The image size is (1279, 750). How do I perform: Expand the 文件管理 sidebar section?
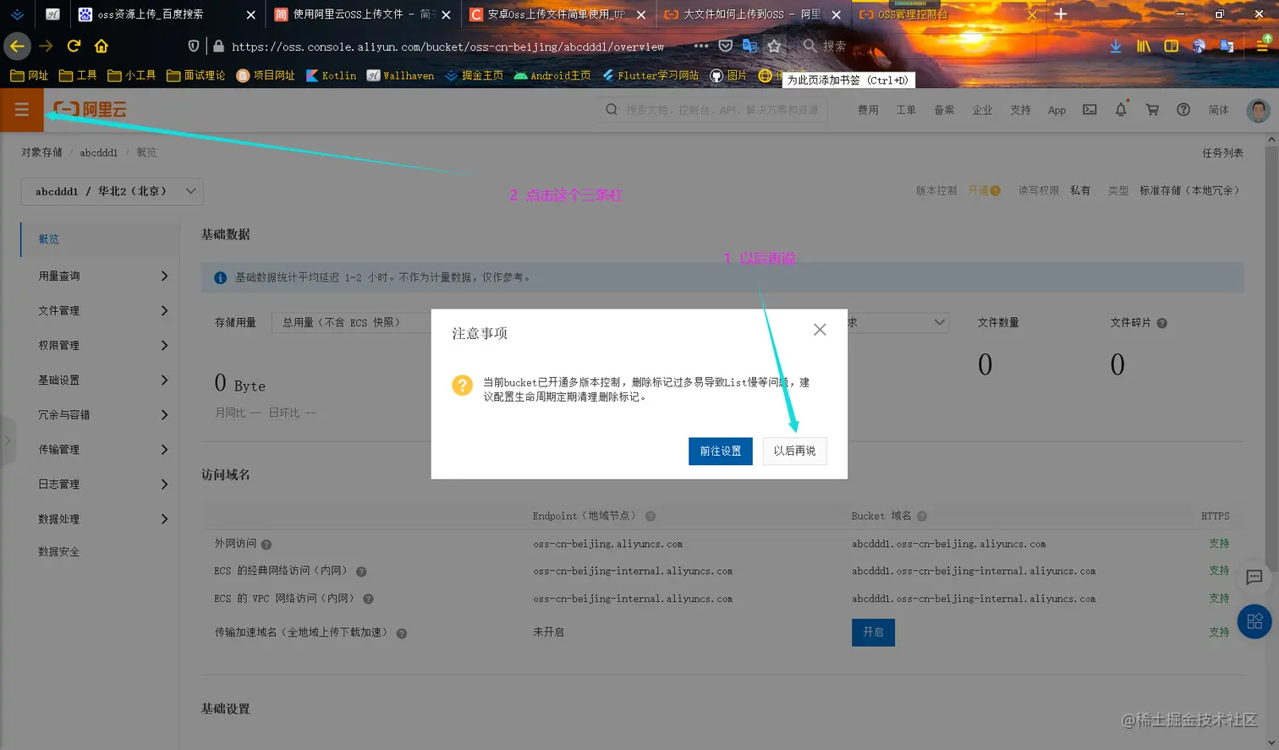tap(96, 309)
